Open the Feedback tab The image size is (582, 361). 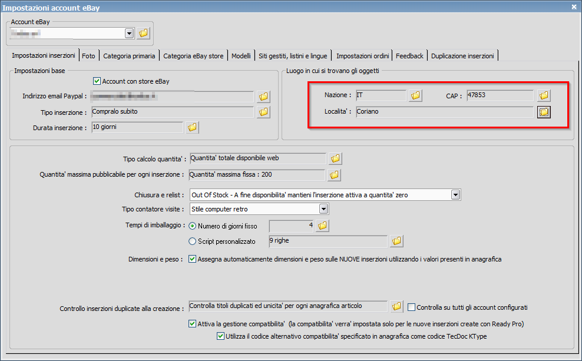click(x=409, y=56)
